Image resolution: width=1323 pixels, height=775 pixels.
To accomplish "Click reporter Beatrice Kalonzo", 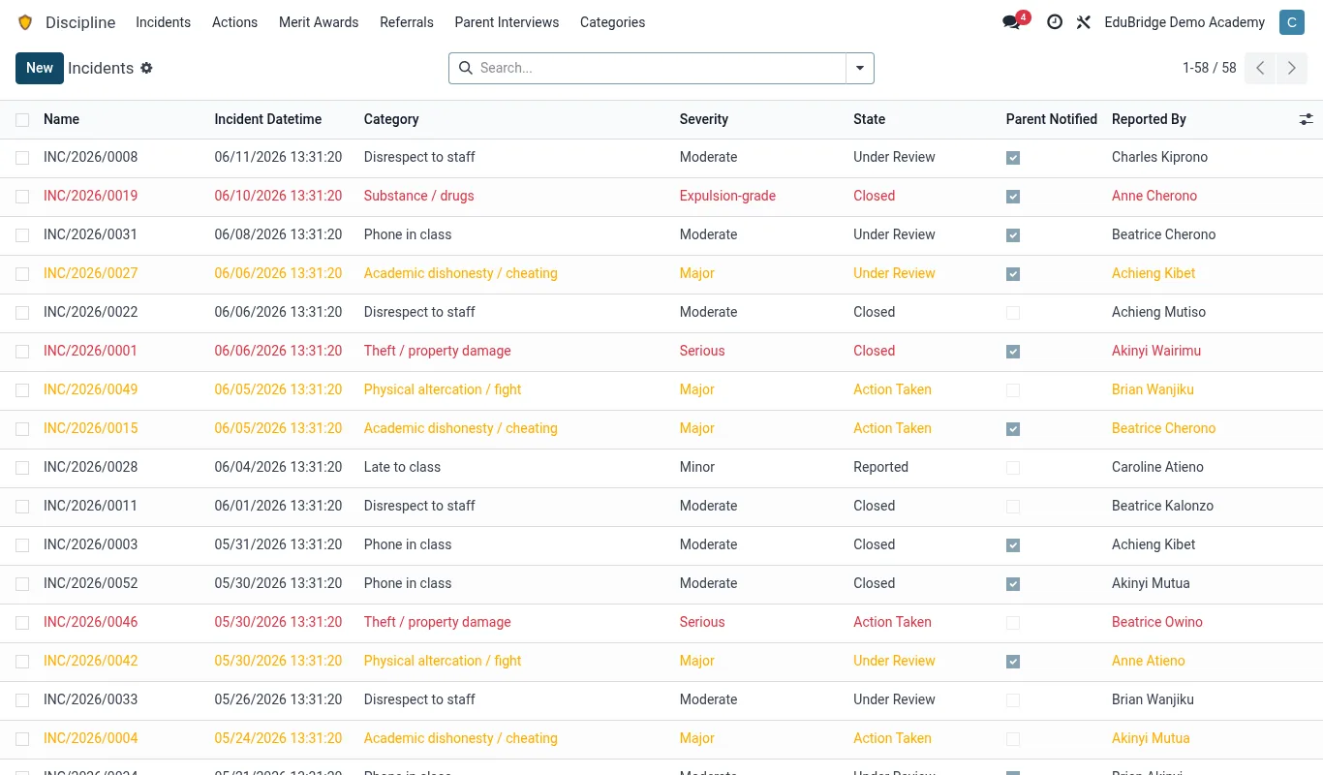I will [1162, 506].
